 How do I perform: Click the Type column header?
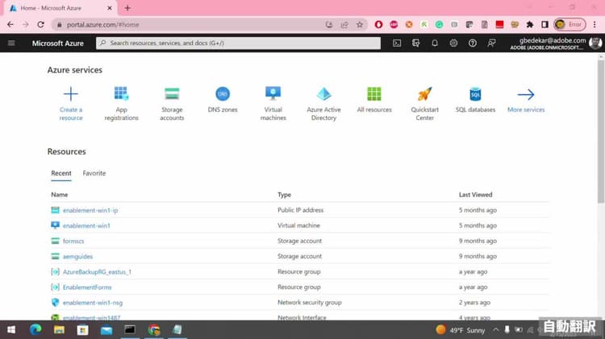[285, 195]
